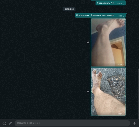139x127 pixels.
Task: Select the 'Продолжать ?)))' message bubble
Action: (x=111, y=3)
